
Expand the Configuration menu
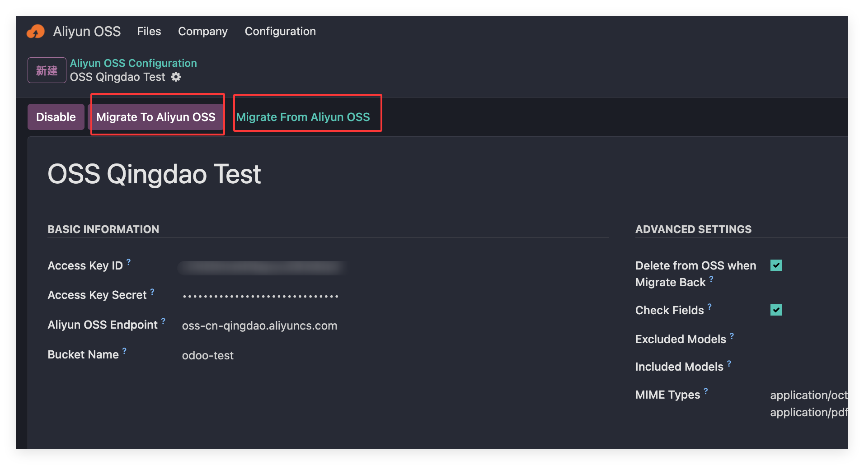point(280,32)
